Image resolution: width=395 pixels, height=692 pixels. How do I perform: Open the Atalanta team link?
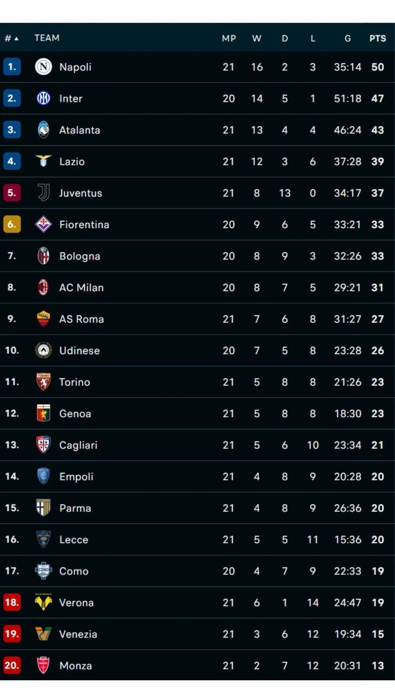tap(79, 130)
